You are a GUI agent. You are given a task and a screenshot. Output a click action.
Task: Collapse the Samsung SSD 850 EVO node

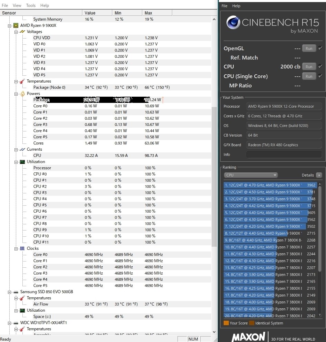coord(9,292)
